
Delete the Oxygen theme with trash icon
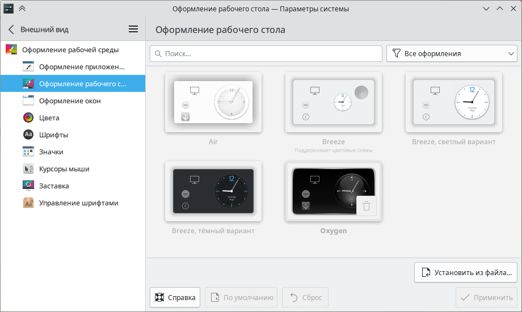[x=366, y=206]
